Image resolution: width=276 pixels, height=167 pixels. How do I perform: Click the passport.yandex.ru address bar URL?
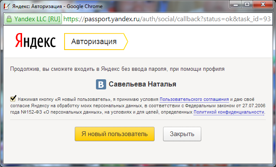click(x=167, y=19)
